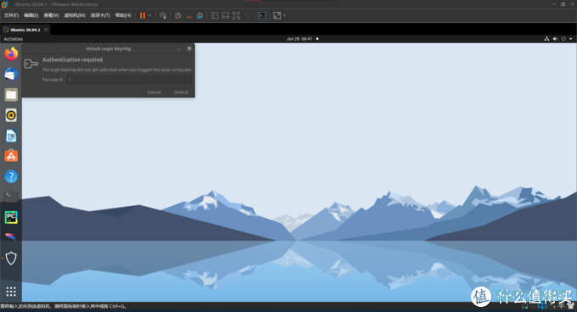Toggle the thumbnail bar view icon
Viewport: 577px width, 312px height.
coord(226,15)
